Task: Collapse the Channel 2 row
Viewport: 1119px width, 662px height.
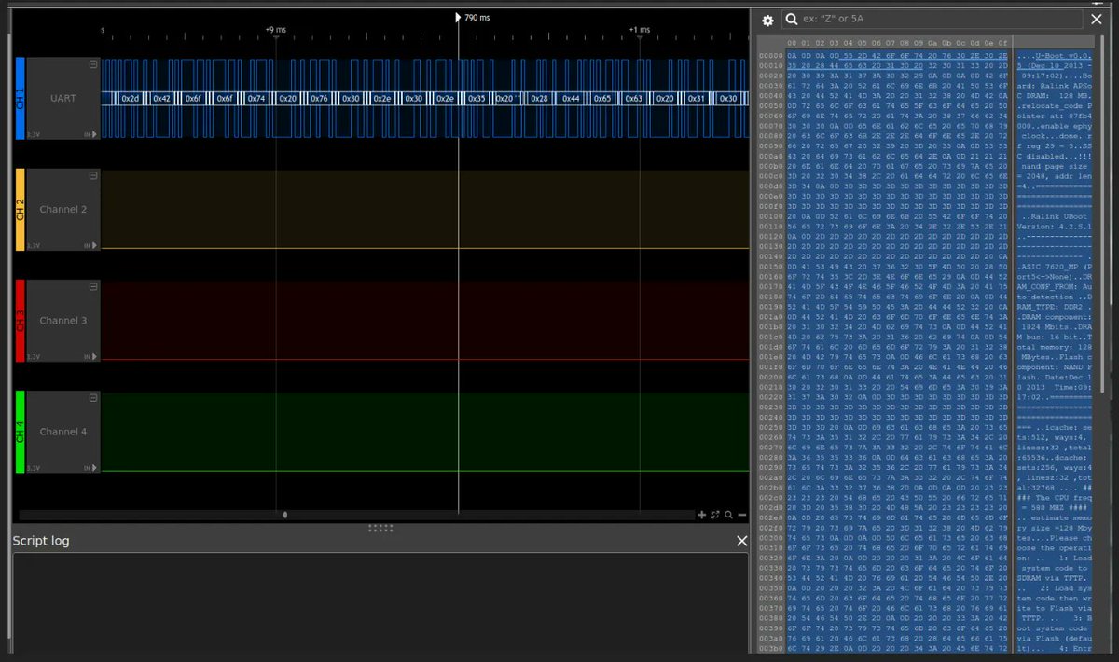Action: click(x=93, y=175)
